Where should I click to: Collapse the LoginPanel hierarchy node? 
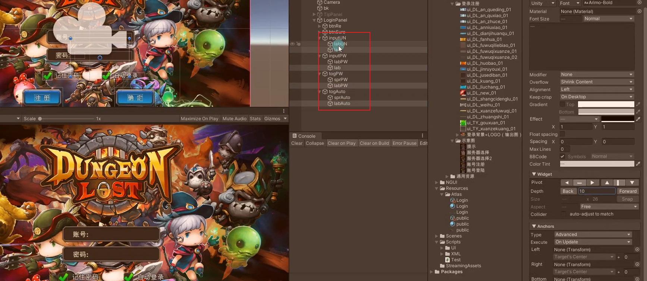point(314,20)
